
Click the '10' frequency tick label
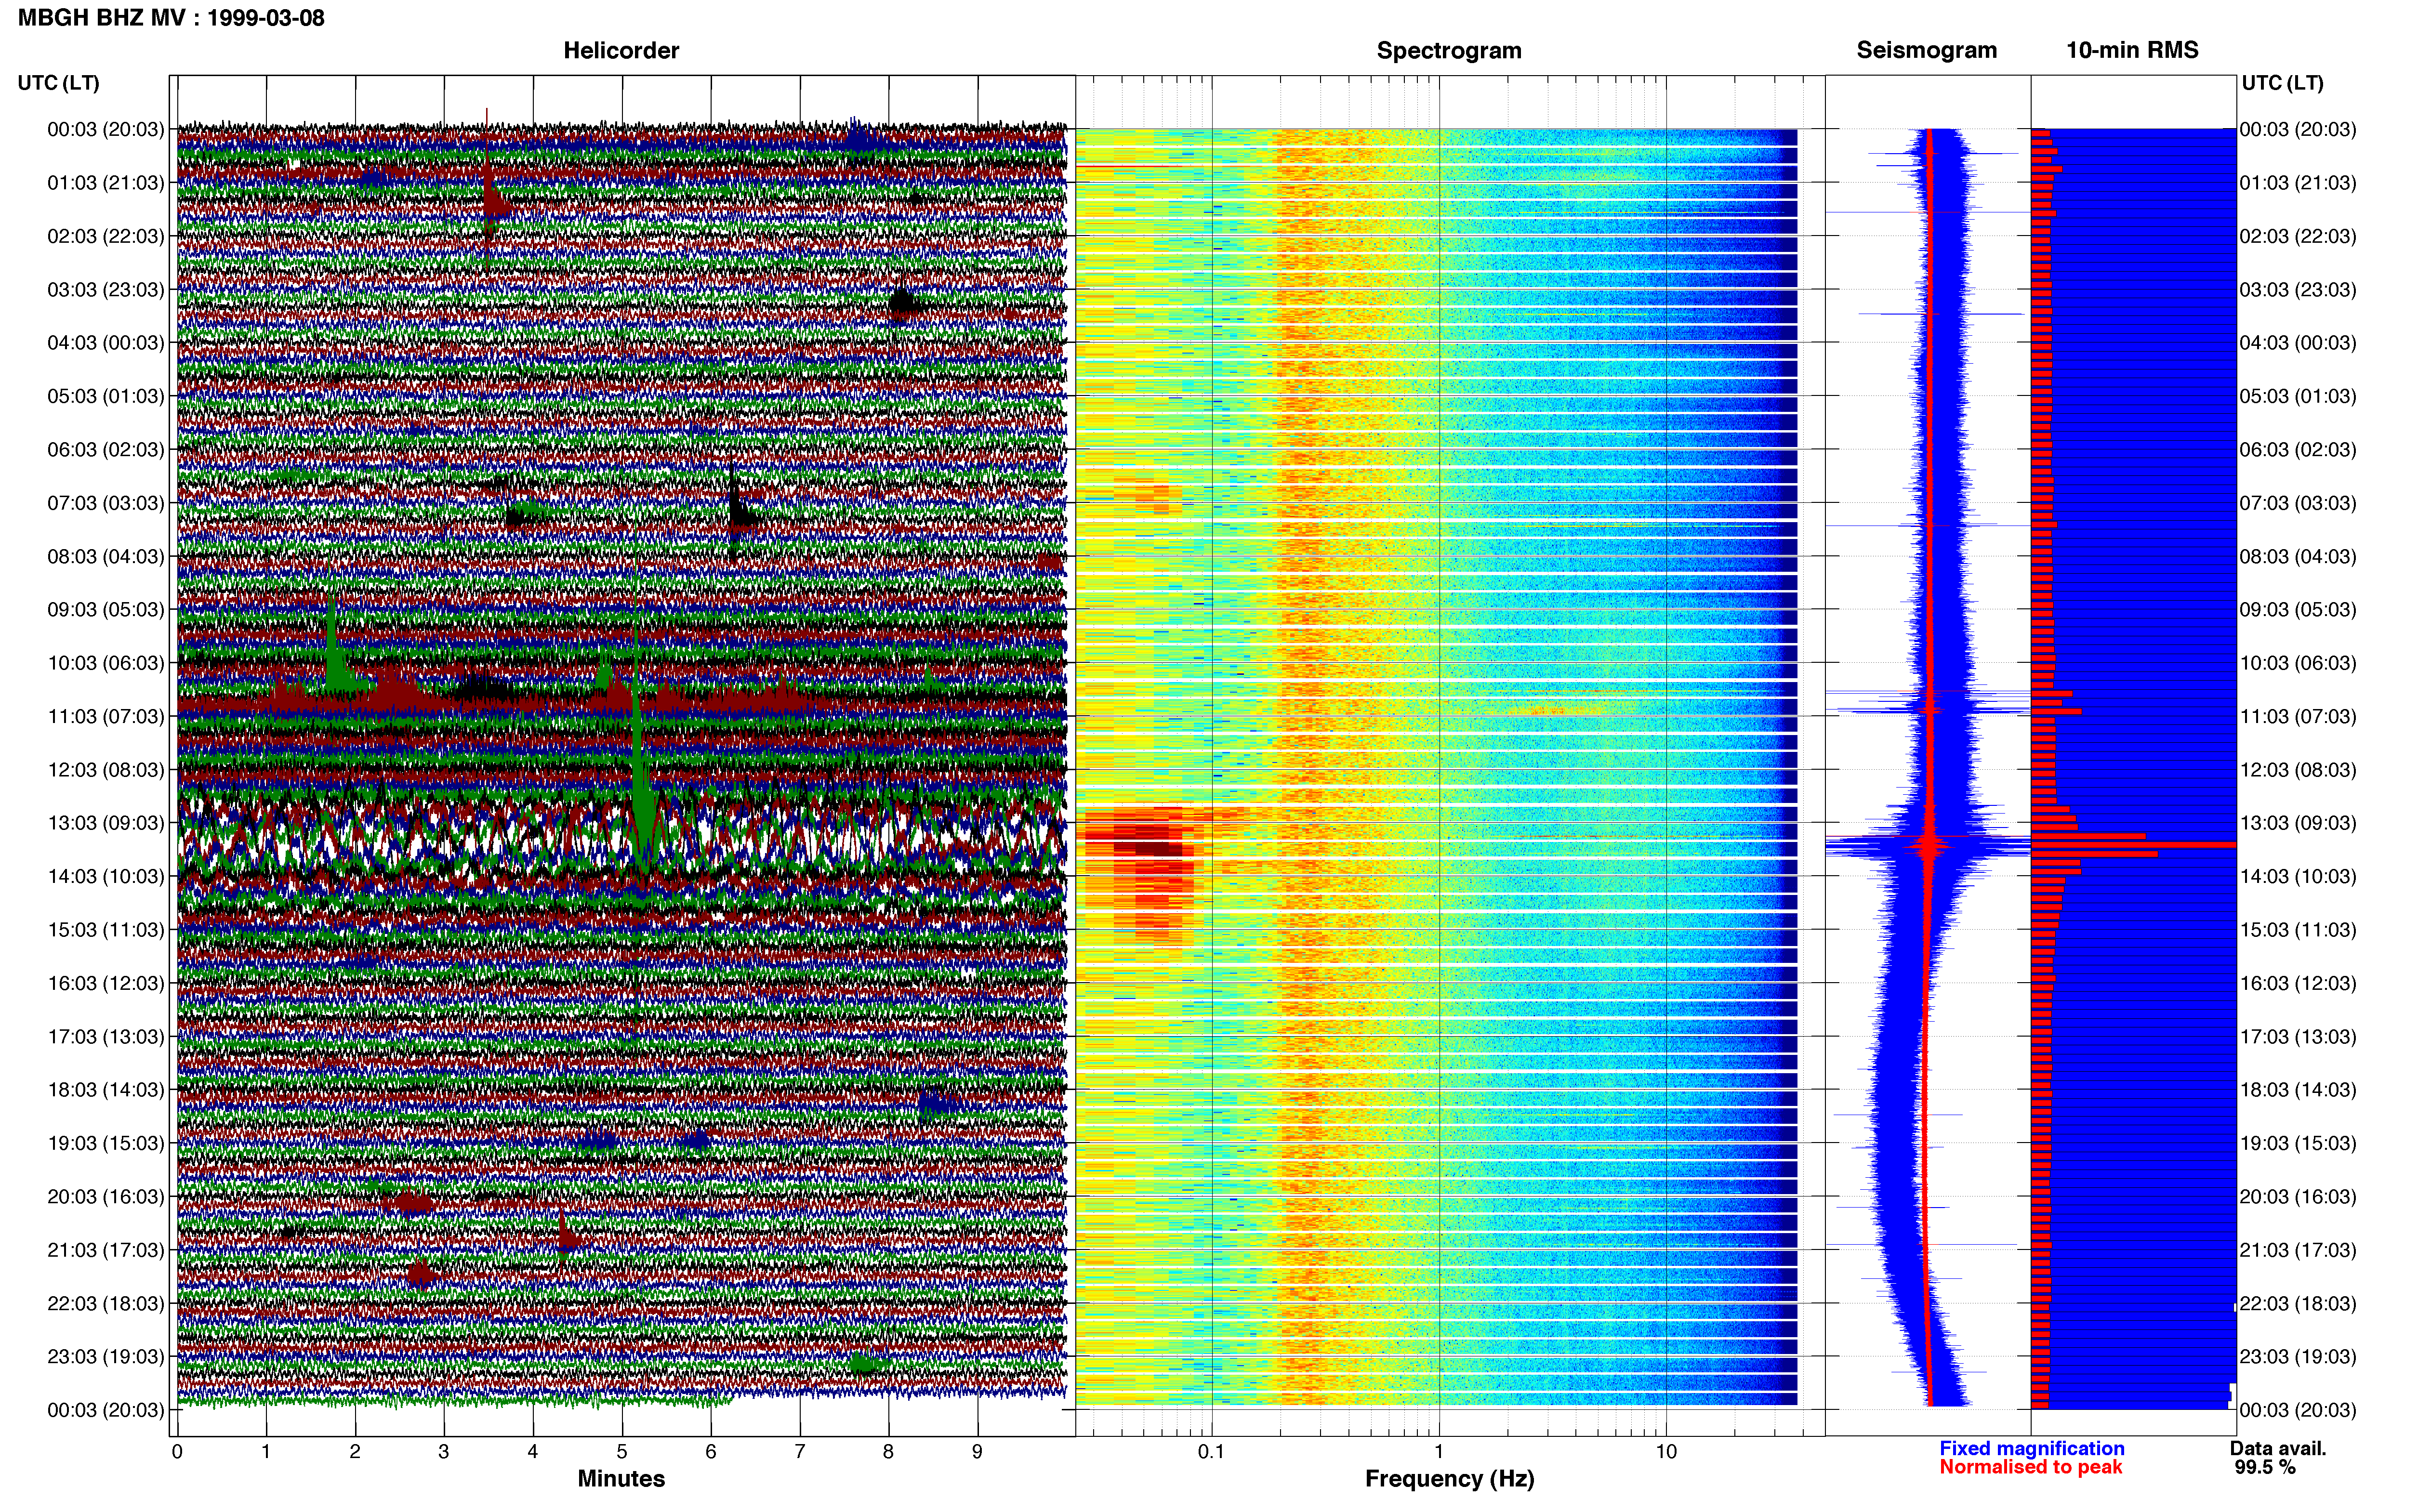click(x=1666, y=1451)
